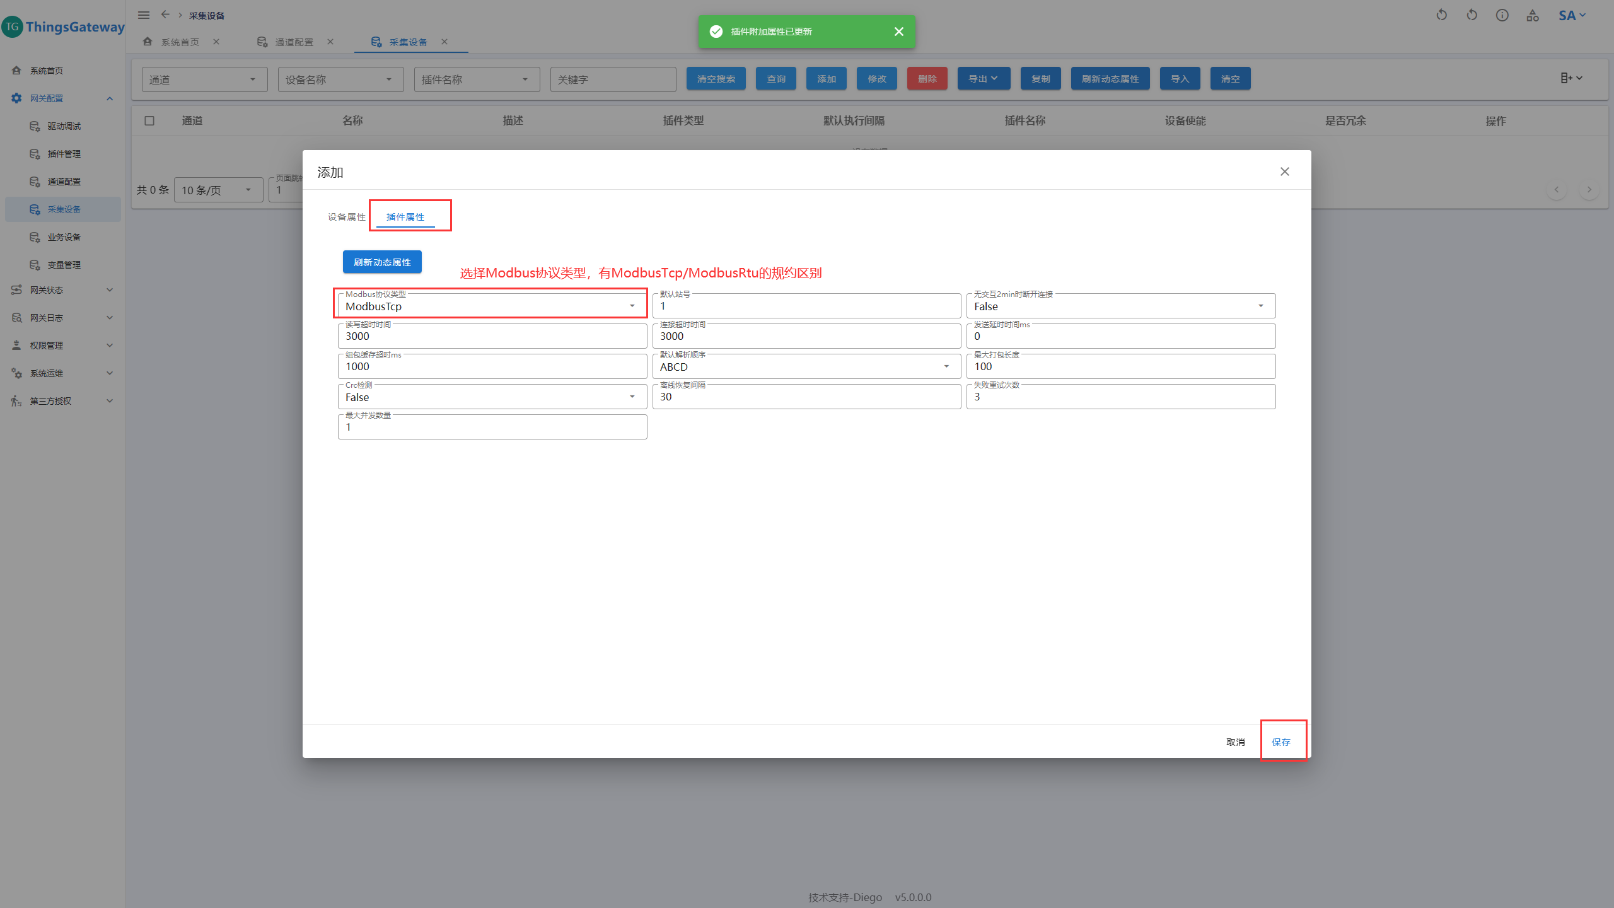The width and height of the screenshot is (1614, 908).
Task: Switch to the 系统首页 tab
Action: [x=180, y=42]
